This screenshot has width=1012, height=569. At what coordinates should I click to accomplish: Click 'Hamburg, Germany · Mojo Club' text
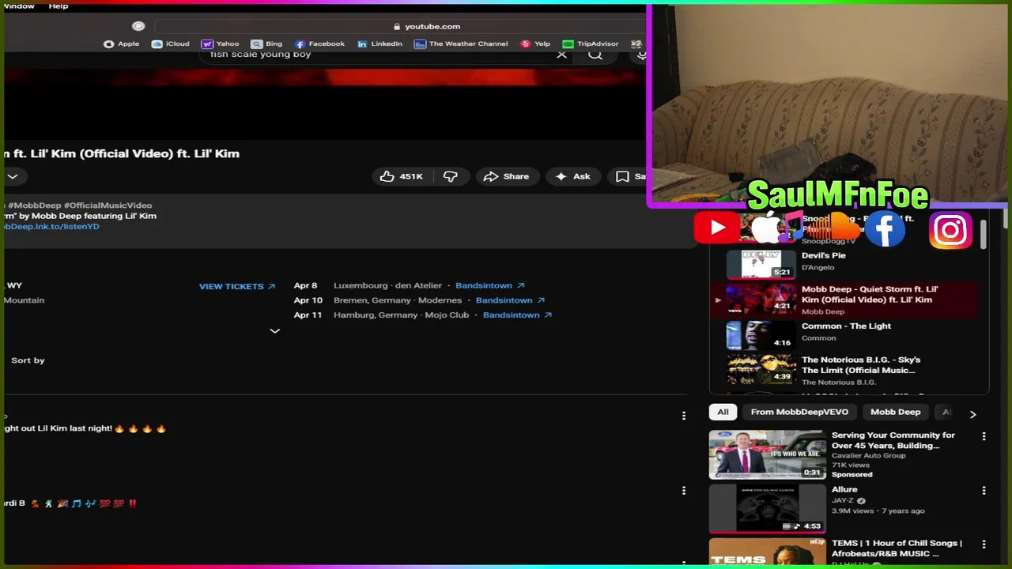point(401,315)
